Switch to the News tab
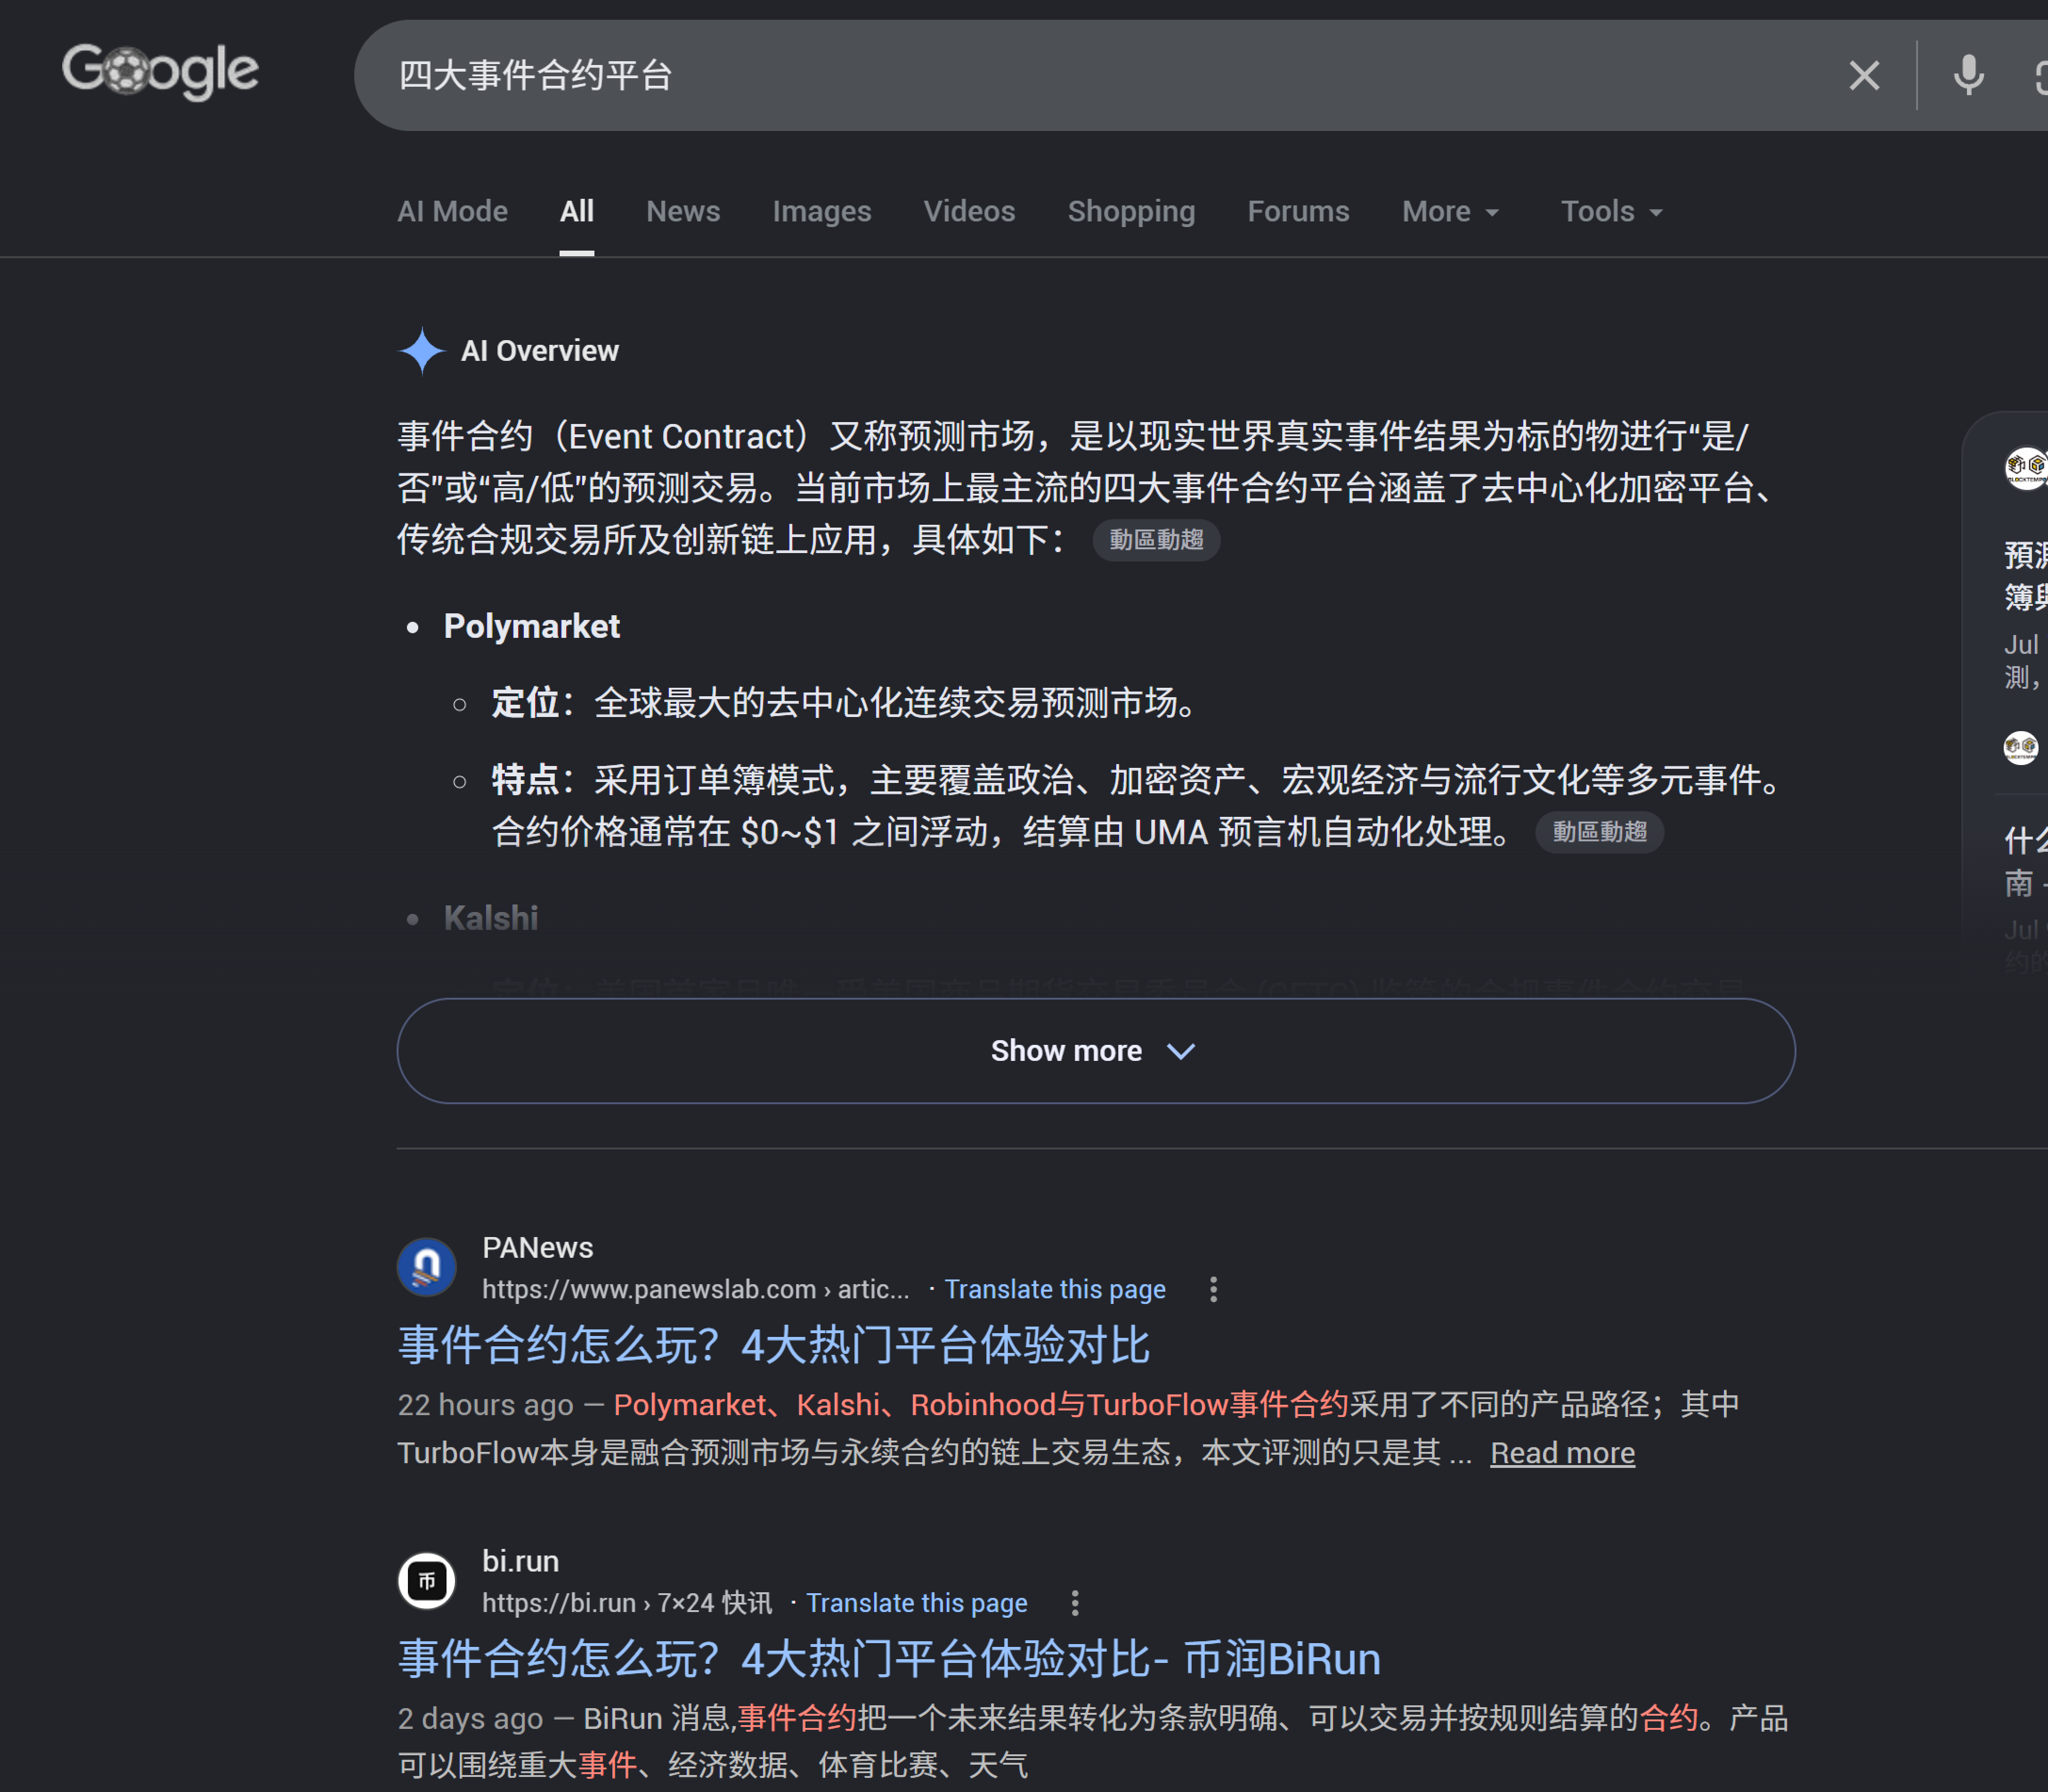This screenshot has width=2048, height=1792. point(683,212)
